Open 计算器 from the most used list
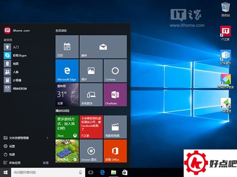 [x=17, y=80]
